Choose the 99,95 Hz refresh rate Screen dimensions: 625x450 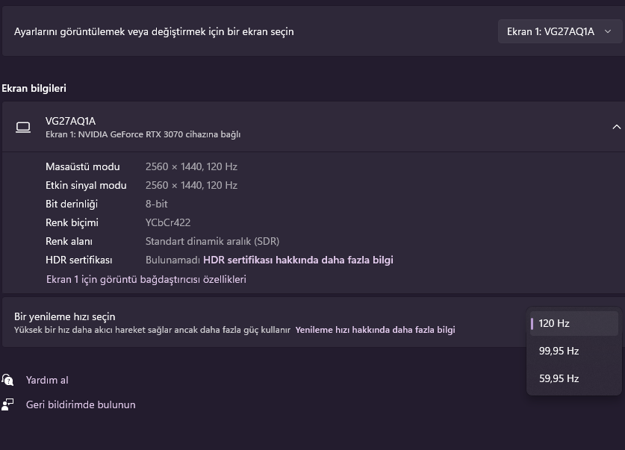tap(573, 351)
